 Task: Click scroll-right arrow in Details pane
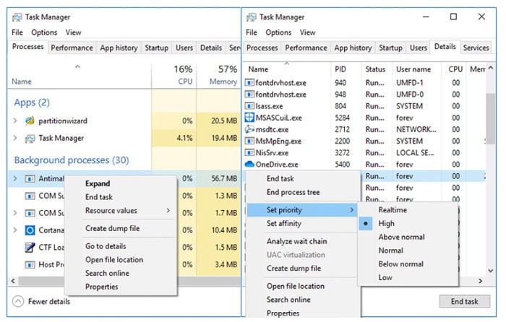tap(480, 281)
